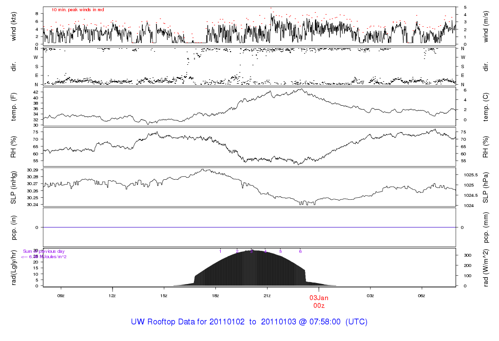Click the 'SLP (hPa)' right axis label
499x341 pixels.
486,188
